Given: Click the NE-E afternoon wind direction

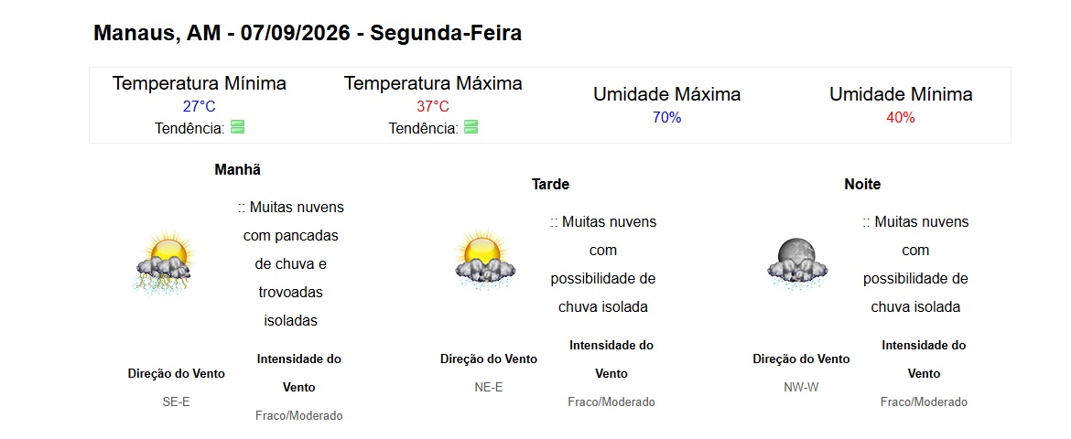Looking at the screenshot, I should 489,387.
